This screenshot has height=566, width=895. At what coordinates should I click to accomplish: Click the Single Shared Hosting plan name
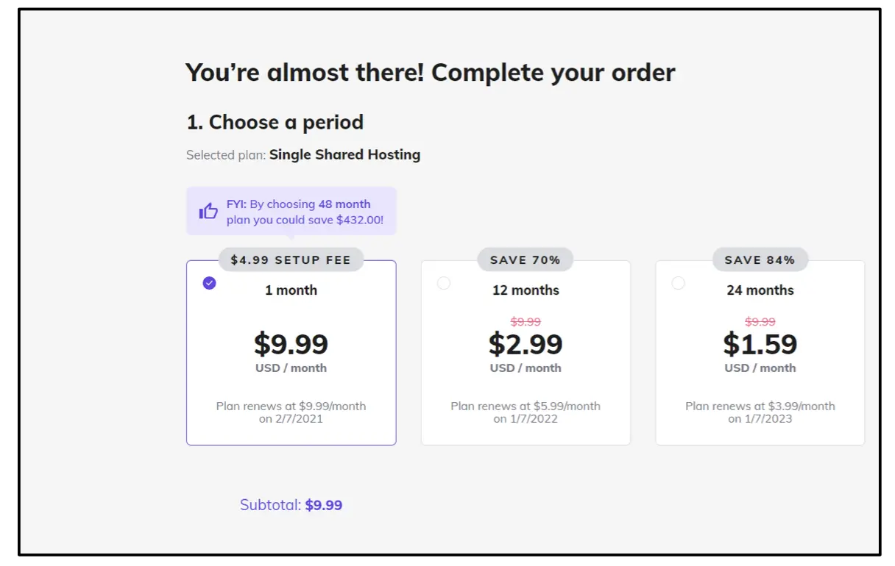pyautogui.click(x=344, y=154)
